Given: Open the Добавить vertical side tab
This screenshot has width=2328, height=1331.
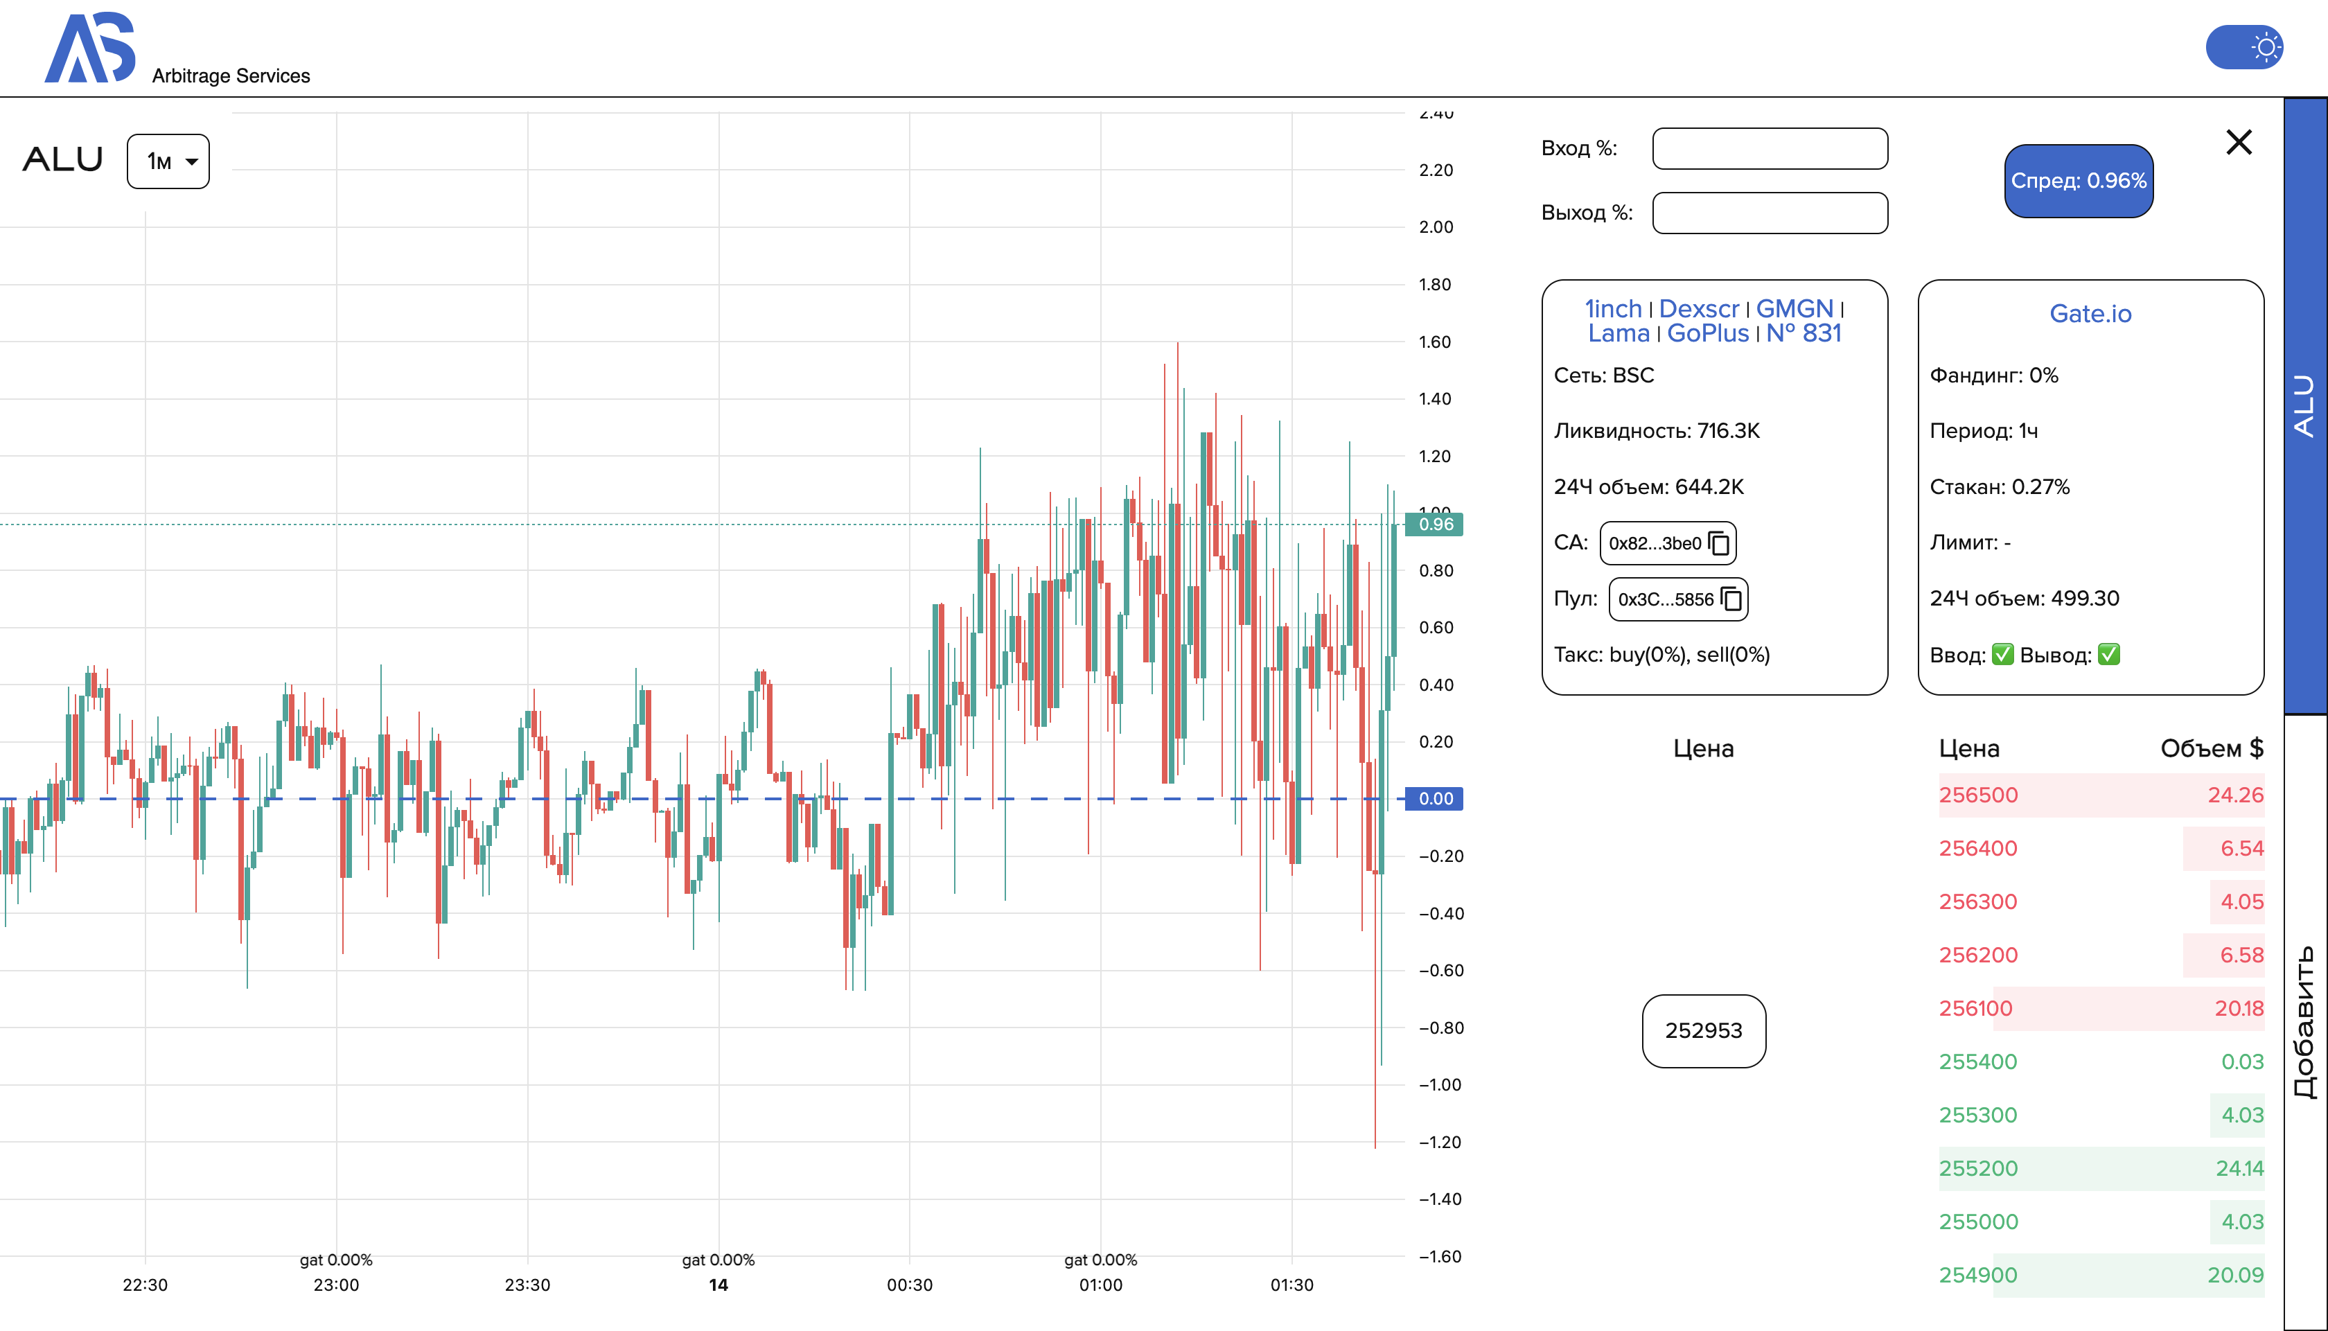Looking at the screenshot, I should (x=2305, y=1021).
